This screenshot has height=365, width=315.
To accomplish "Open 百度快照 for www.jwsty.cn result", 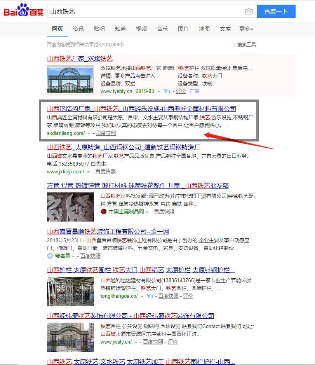I will (x=153, y=342).
